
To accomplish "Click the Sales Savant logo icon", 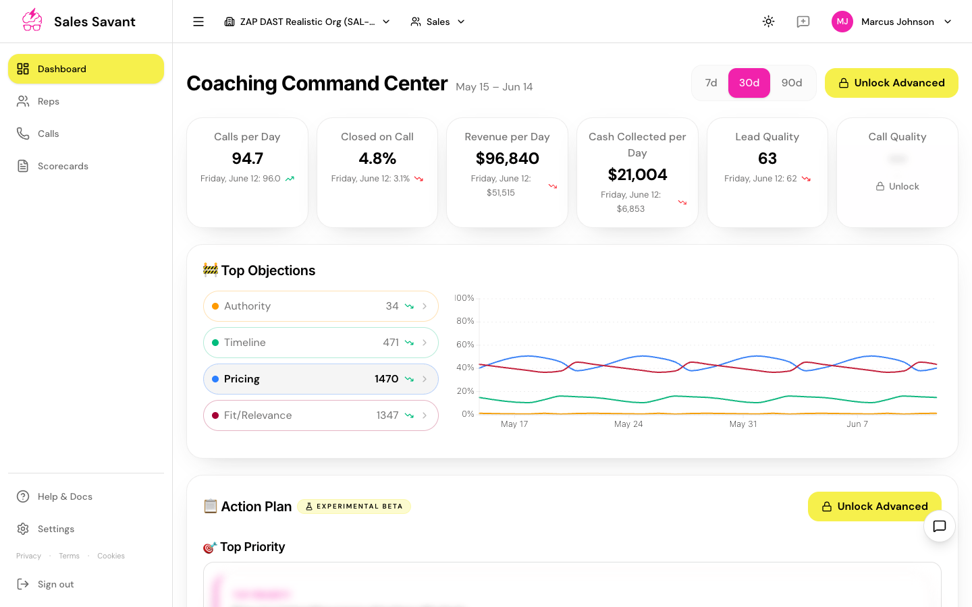I will [x=32, y=20].
